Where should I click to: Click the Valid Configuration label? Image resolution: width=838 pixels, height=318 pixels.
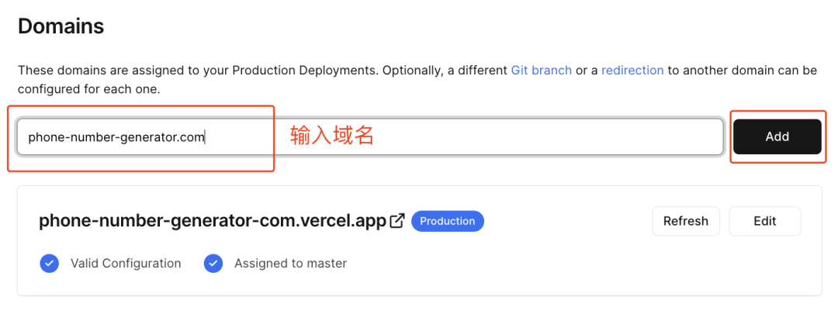click(x=126, y=264)
